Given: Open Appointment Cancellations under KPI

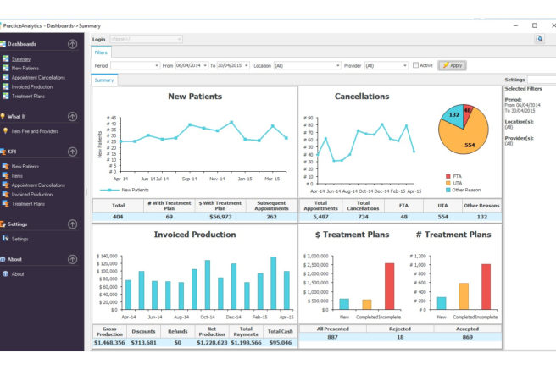Looking at the screenshot, I should click(38, 185).
